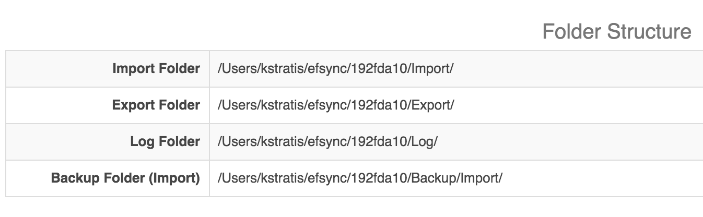Image resolution: width=703 pixels, height=217 pixels.
Task: Click the Folder Structure heading
Action: pyautogui.click(x=617, y=32)
